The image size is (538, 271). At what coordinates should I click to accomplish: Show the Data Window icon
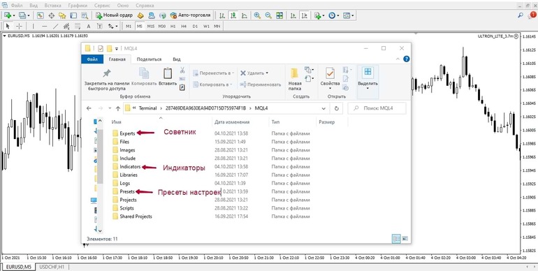pos(51,15)
